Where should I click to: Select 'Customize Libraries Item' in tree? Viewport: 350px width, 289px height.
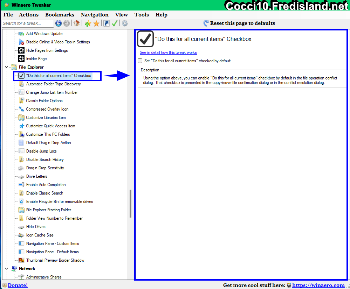(x=46, y=118)
